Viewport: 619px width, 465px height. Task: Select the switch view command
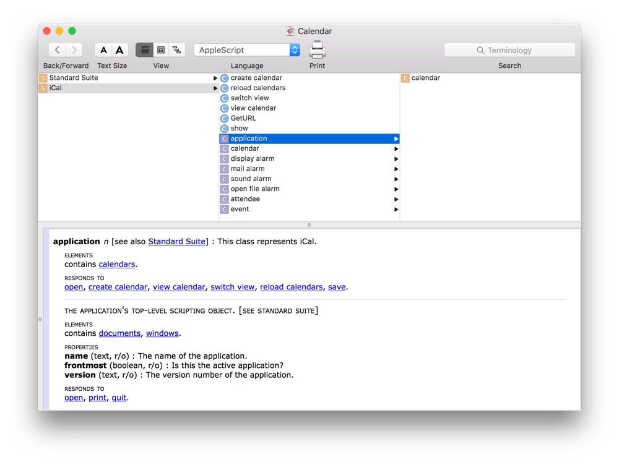[309, 98]
